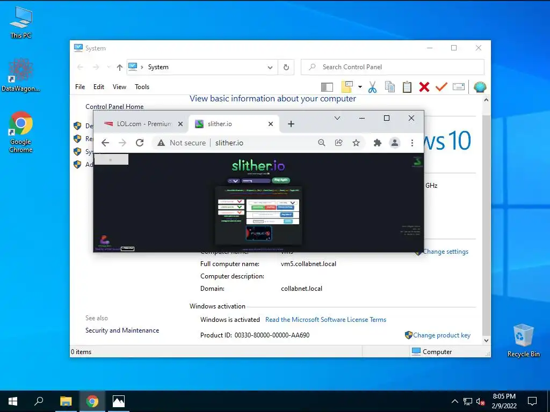The height and width of the screenshot is (412, 550).
Task: Select the This PC desktop icon
Action: (x=21, y=22)
